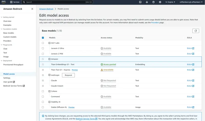Open the Providers page link
Image resolution: width=205 pixels, height=121 pixels.
coord(155,22)
